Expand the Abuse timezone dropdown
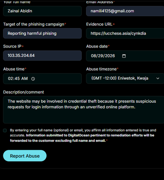Screen dimensions: 164x180 tap(125, 78)
